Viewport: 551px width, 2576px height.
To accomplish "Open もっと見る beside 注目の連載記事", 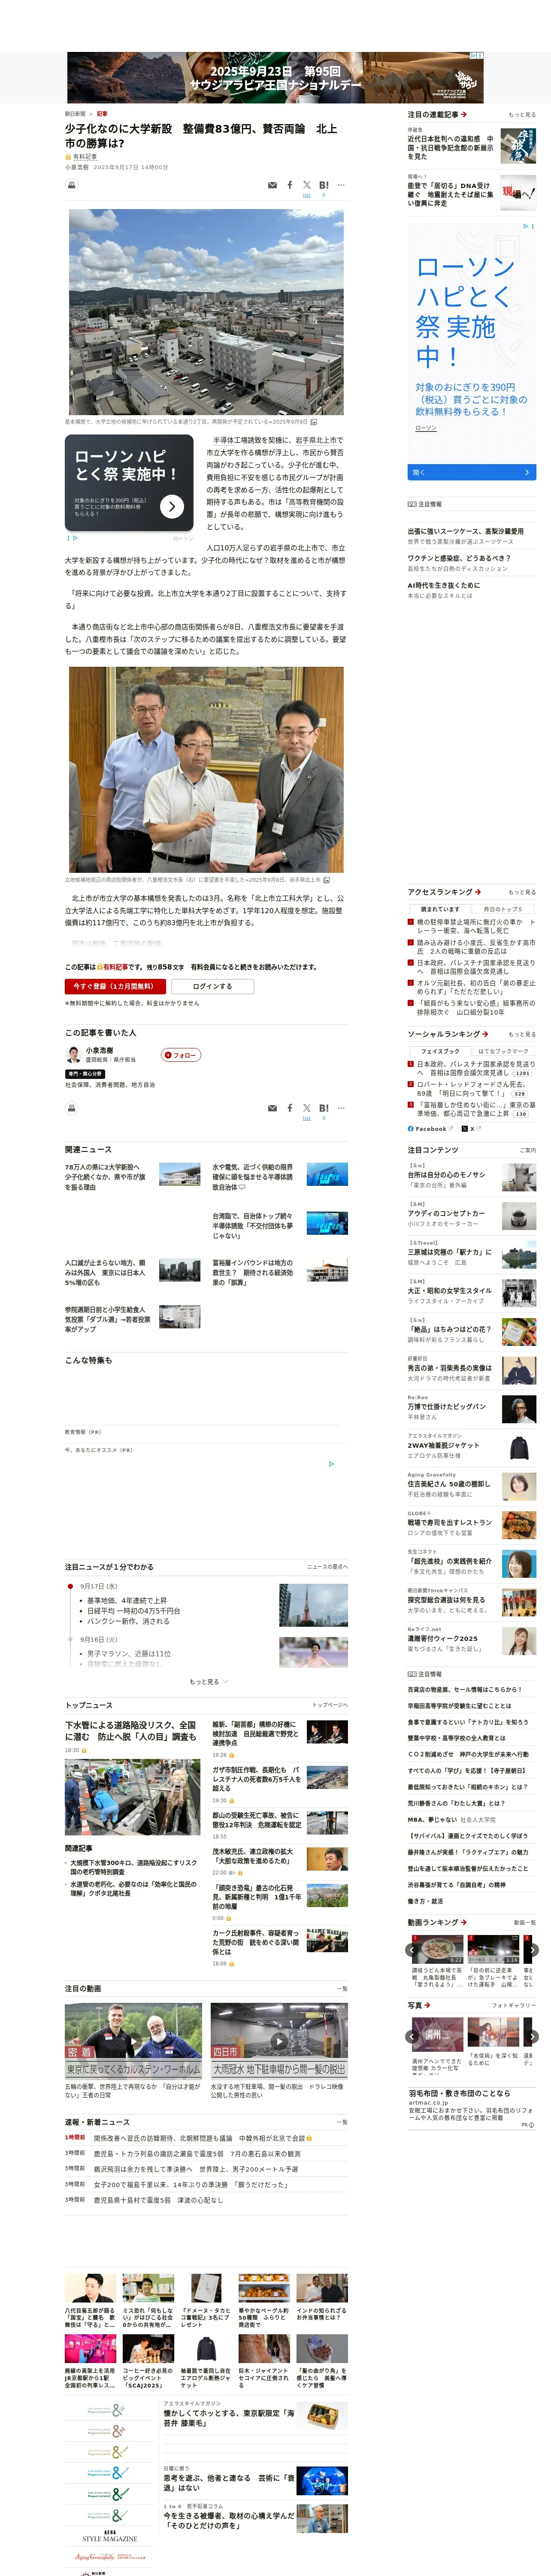I will (522, 115).
